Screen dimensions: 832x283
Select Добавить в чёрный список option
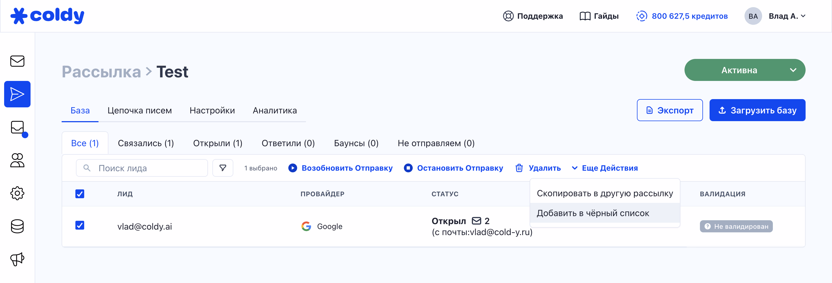(593, 213)
